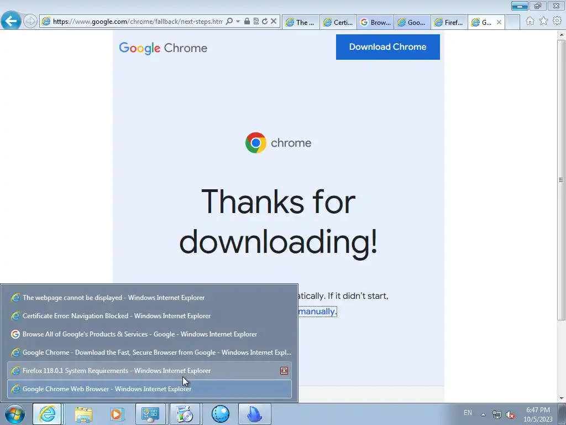Viewport: 566px width, 425px height.
Task: View the security lock report icon
Action: tap(247, 22)
